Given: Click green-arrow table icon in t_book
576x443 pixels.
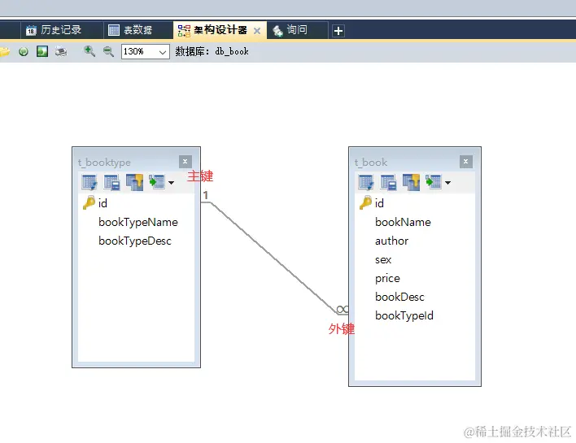Looking at the screenshot, I should pyautogui.click(x=434, y=182).
